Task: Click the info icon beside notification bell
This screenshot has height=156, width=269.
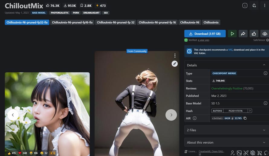Action: click(245, 5)
